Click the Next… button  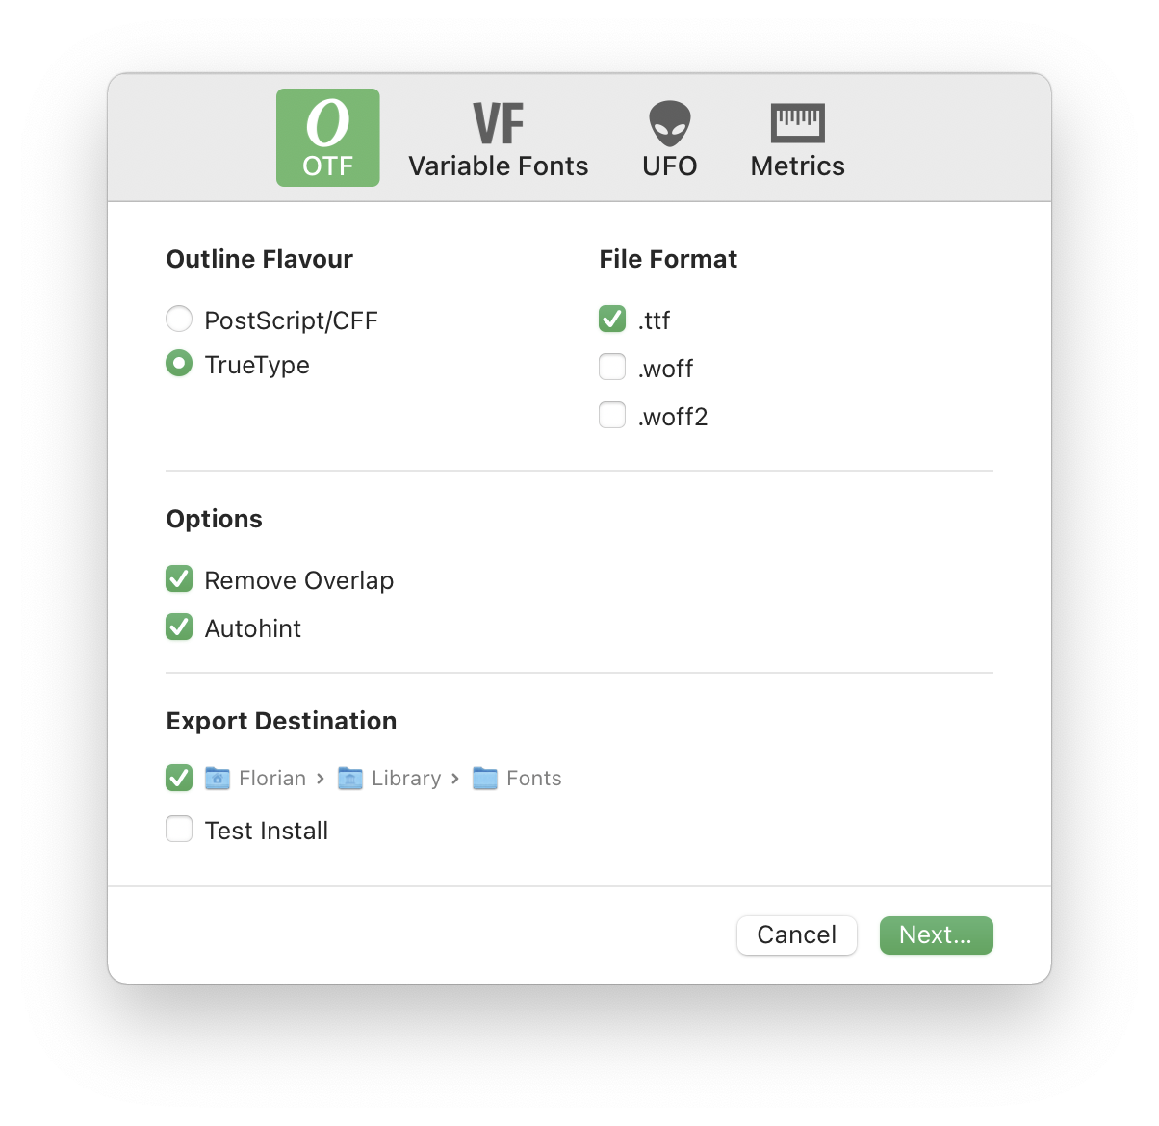(936, 935)
